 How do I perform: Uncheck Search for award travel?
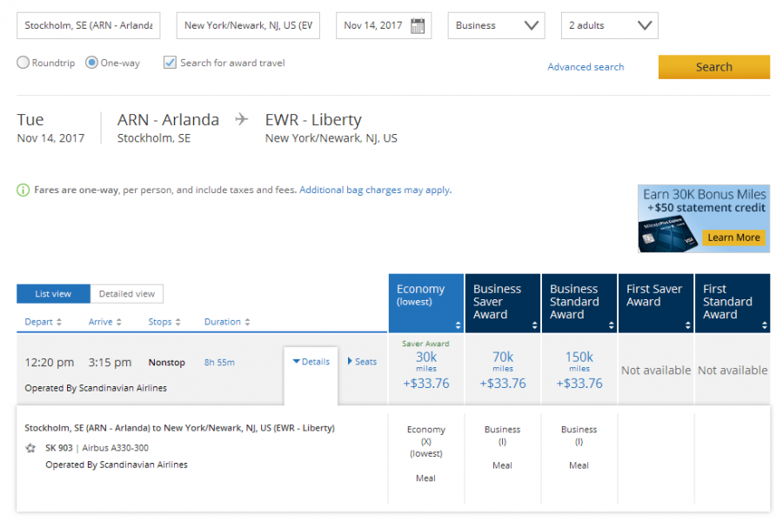[170, 63]
